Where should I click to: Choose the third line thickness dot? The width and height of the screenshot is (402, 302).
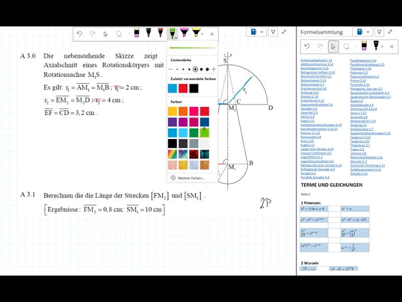pos(189,69)
